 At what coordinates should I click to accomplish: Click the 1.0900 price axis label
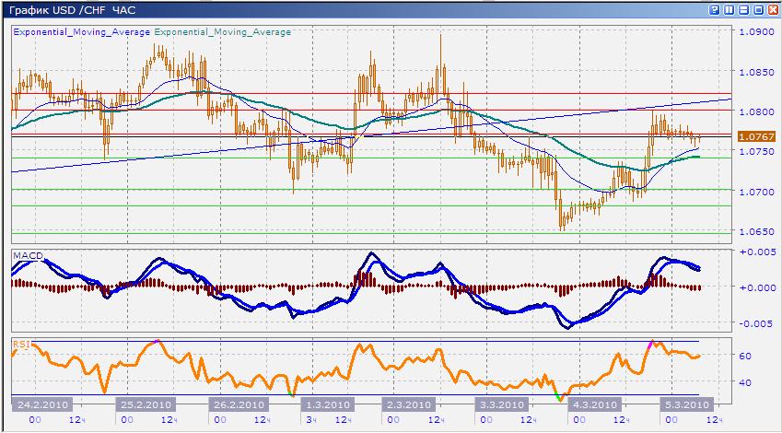(757, 31)
